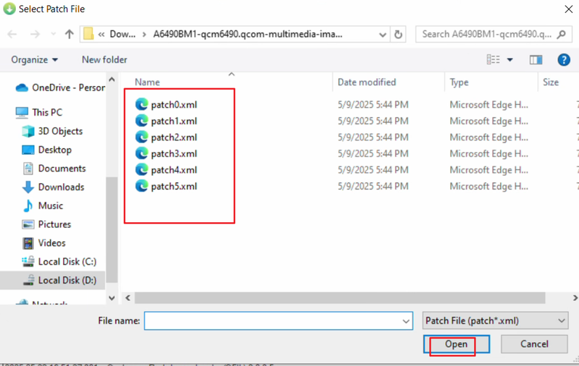Select patch1.xml file
The width and height of the screenshot is (579, 366).
[166, 121]
